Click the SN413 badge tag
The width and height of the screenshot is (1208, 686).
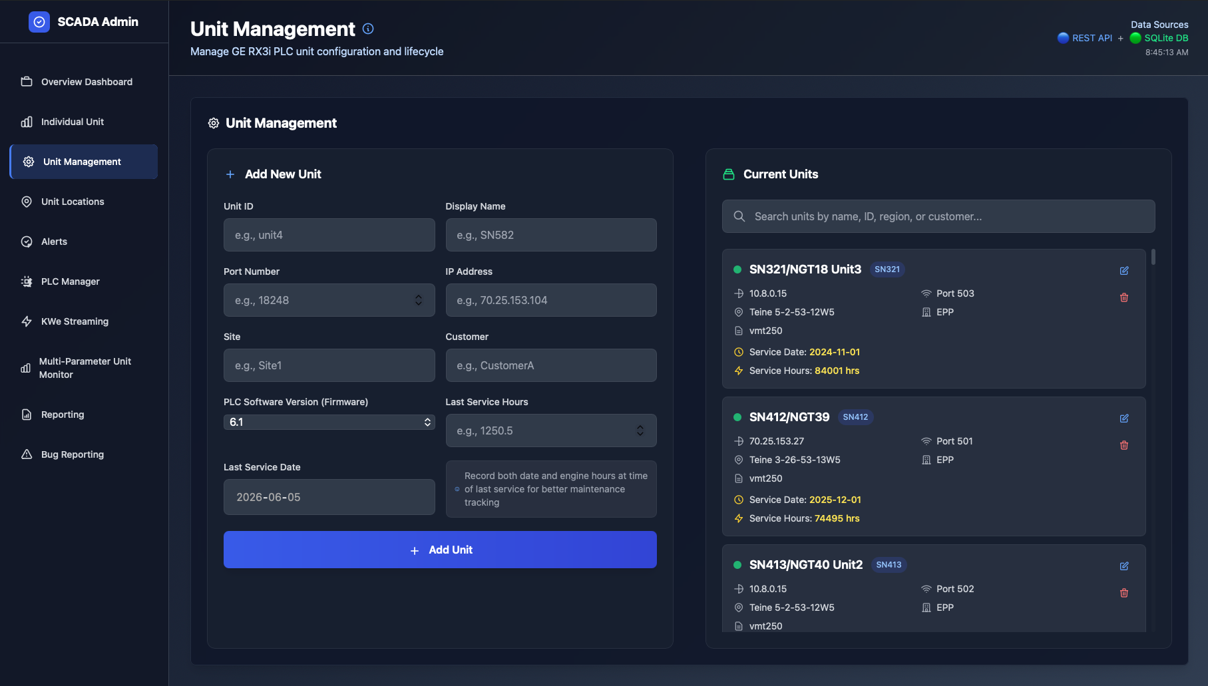tap(889, 565)
